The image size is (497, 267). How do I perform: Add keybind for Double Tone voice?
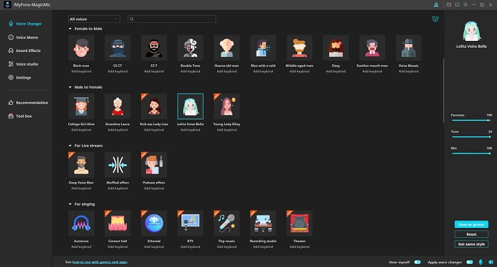pos(190,71)
